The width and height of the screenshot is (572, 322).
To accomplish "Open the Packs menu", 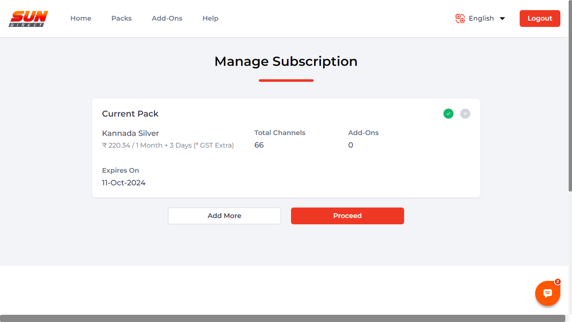I will (x=122, y=18).
